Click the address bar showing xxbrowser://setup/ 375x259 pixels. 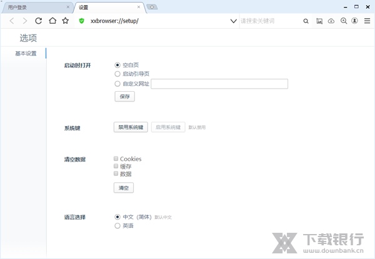pyautogui.click(x=157, y=21)
